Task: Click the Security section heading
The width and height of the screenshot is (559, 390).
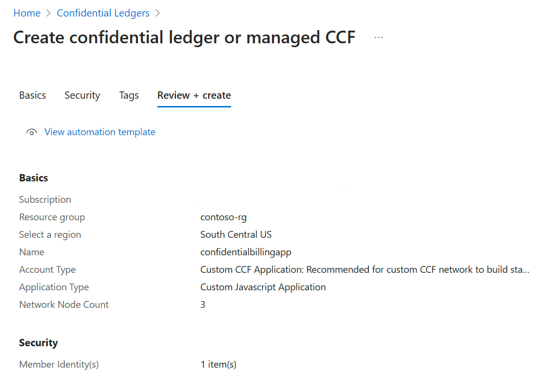Action: 38,342
